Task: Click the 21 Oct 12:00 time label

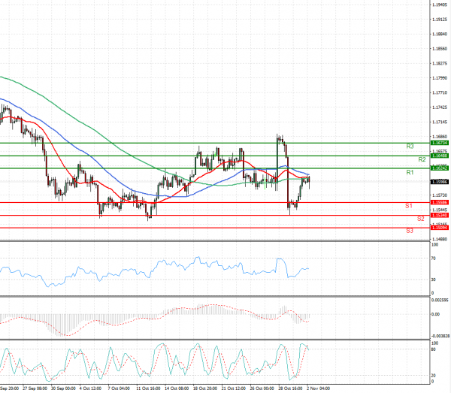Action: click(x=234, y=388)
